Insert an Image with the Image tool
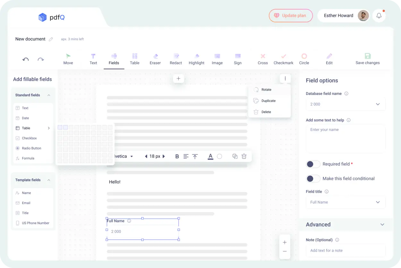Screen dimensions: 401x268 point(217,59)
